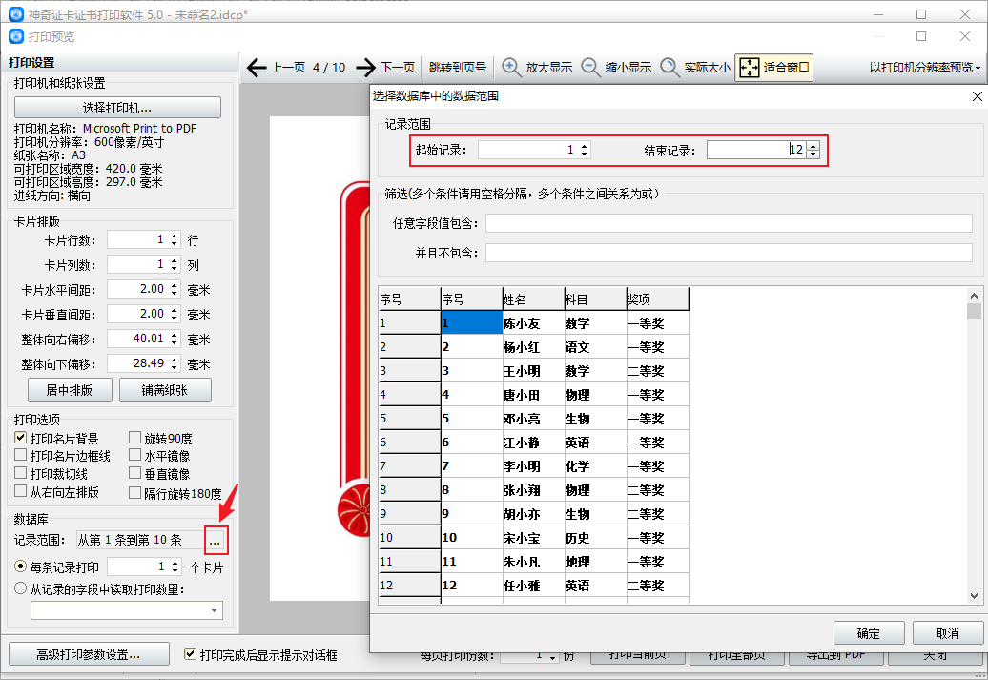The image size is (988, 680).
Task: Select 从记录的字段中读取打印数量 radio option
Action: coord(20,588)
